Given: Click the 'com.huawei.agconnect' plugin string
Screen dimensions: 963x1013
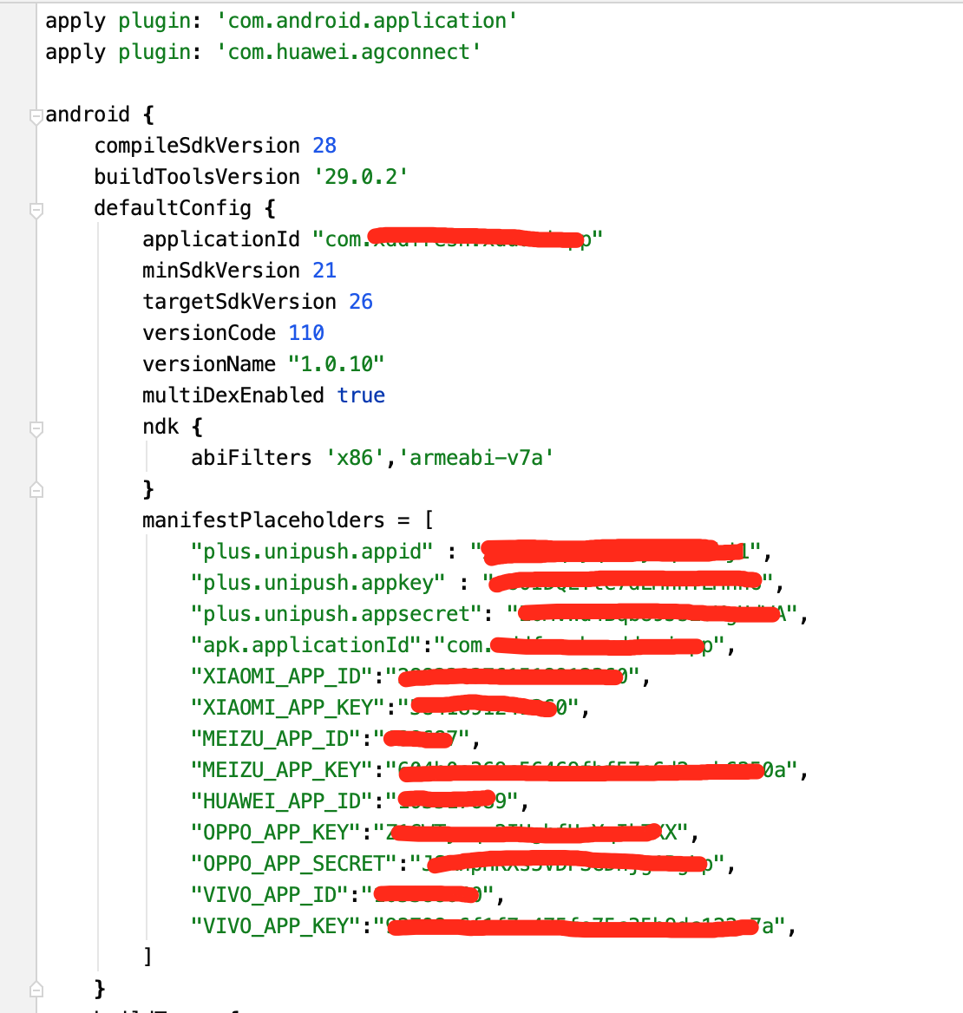Looking at the screenshot, I should (x=349, y=52).
